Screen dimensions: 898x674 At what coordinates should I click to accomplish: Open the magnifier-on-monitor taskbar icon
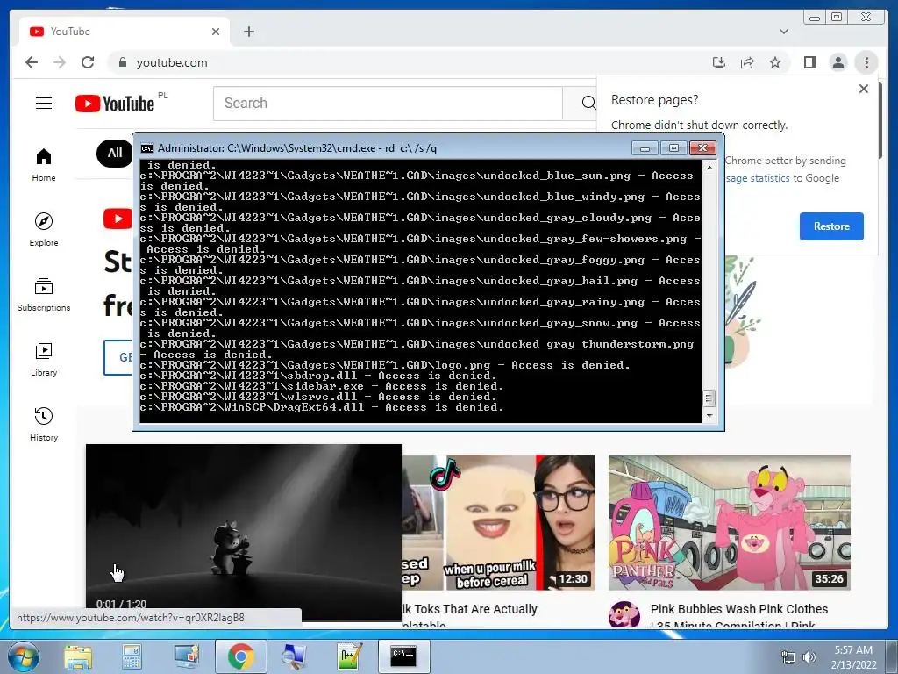tap(295, 656)
